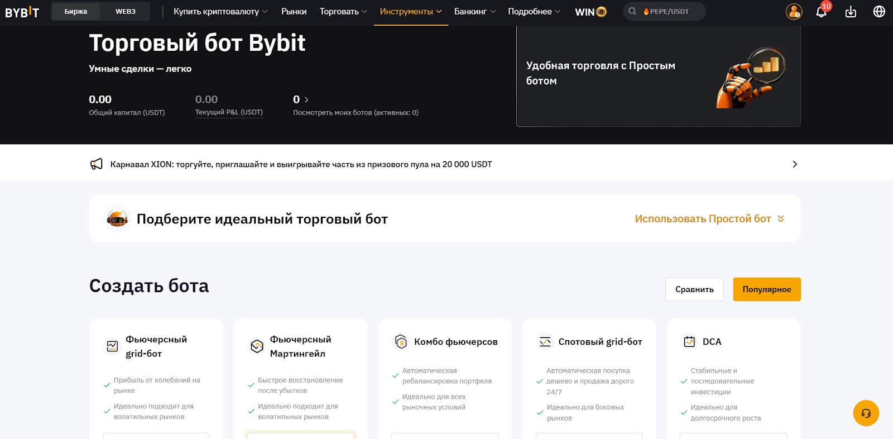Screen dimensions: 893x439
Task: Switch to the WEB3 tab
Action: tap(126, 11)
